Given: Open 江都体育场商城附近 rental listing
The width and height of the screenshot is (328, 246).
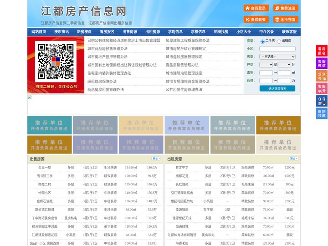Looking at the screenshot, I should coord(182,235).
